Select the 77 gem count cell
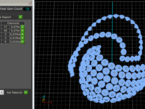The image size is (145, 109). point(5,27)
